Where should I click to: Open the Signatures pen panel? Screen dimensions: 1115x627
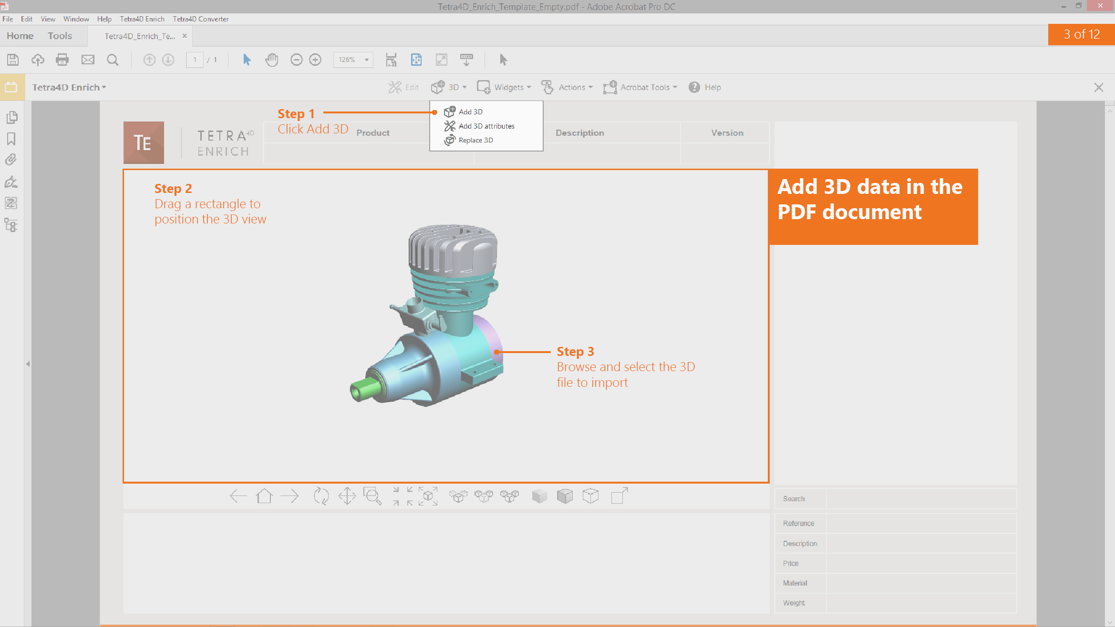(11, 182)
